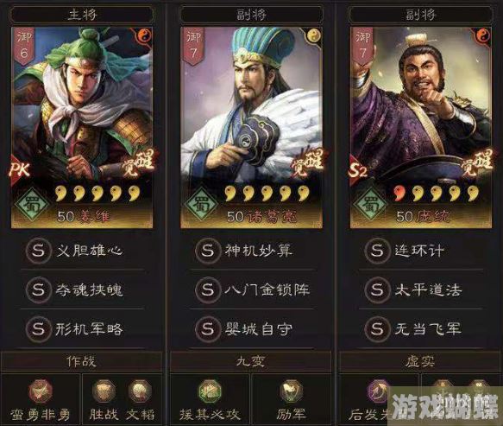The width and height of the screenshot is (503, 426).
Task: Select the 文韬 tactic icon
Action: point(140,391)
